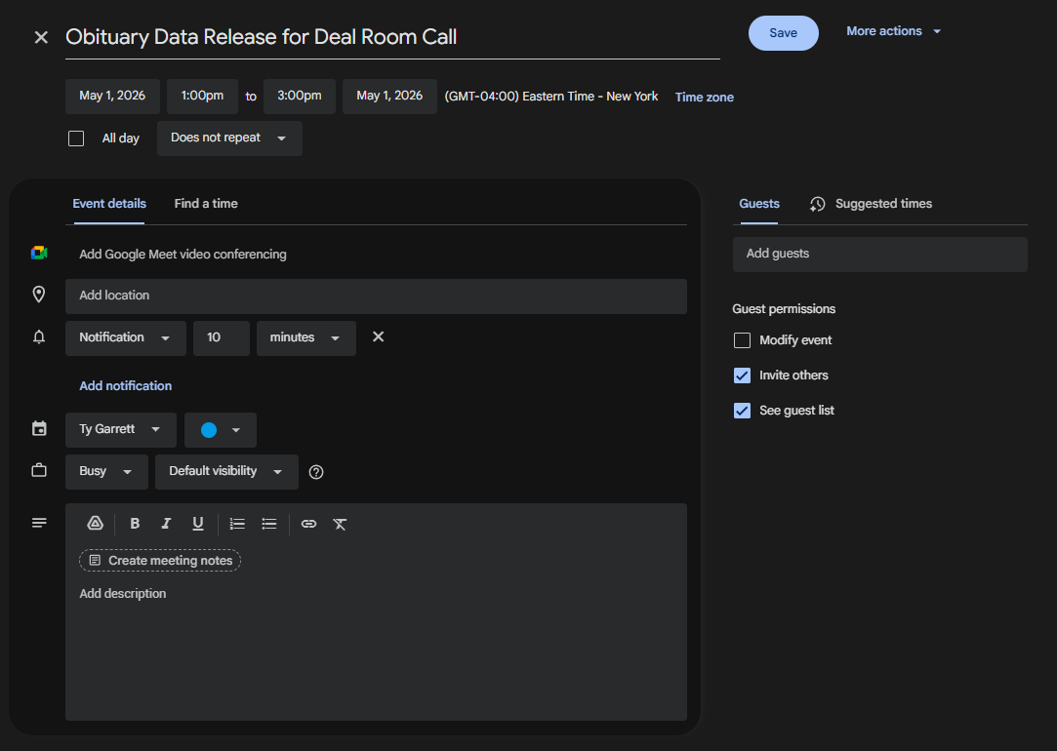Enable the All day option
The width and height of the screenshot is (1057, 751).
click(75, 138)
